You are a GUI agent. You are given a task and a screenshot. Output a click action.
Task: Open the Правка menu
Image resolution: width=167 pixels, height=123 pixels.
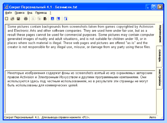(19, 13)
